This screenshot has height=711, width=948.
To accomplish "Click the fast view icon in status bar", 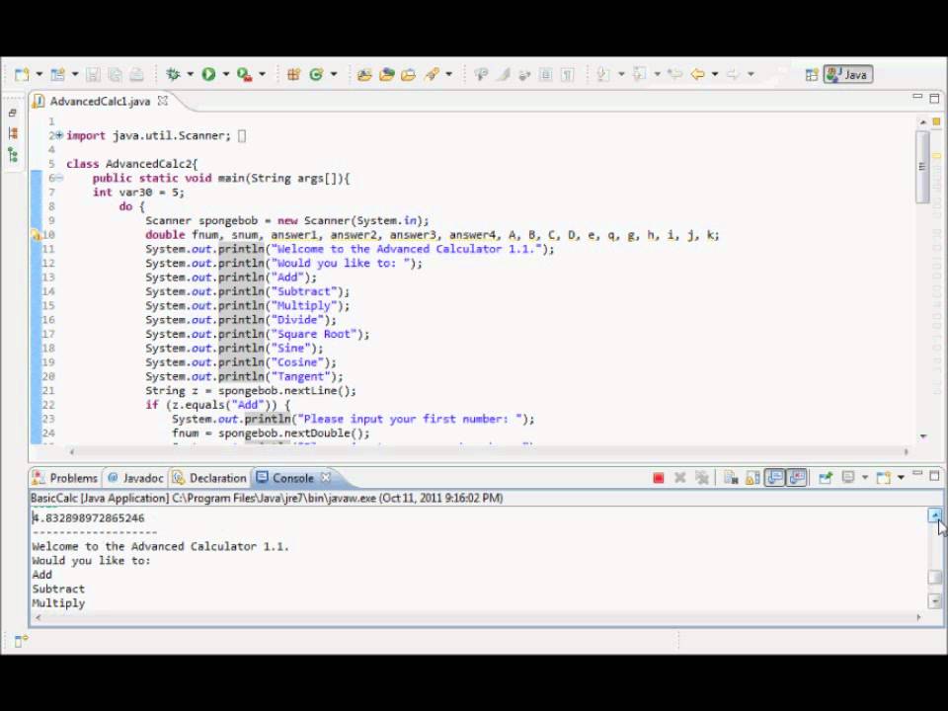I will [x=21, y=641].
